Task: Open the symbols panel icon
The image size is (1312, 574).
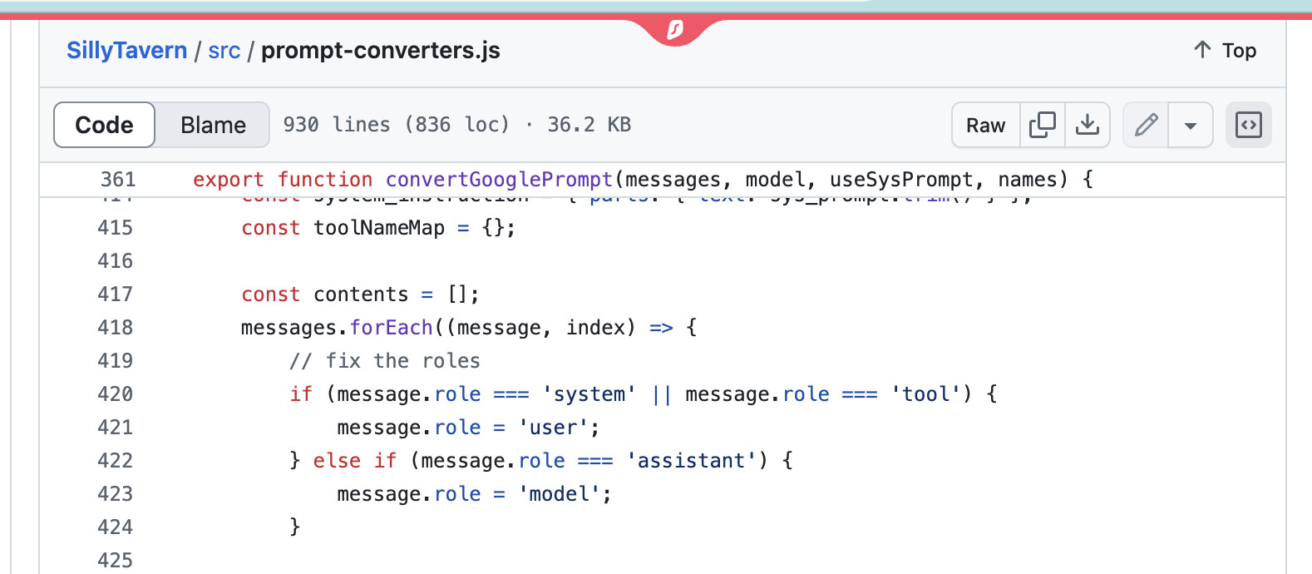Action: 1248,125
